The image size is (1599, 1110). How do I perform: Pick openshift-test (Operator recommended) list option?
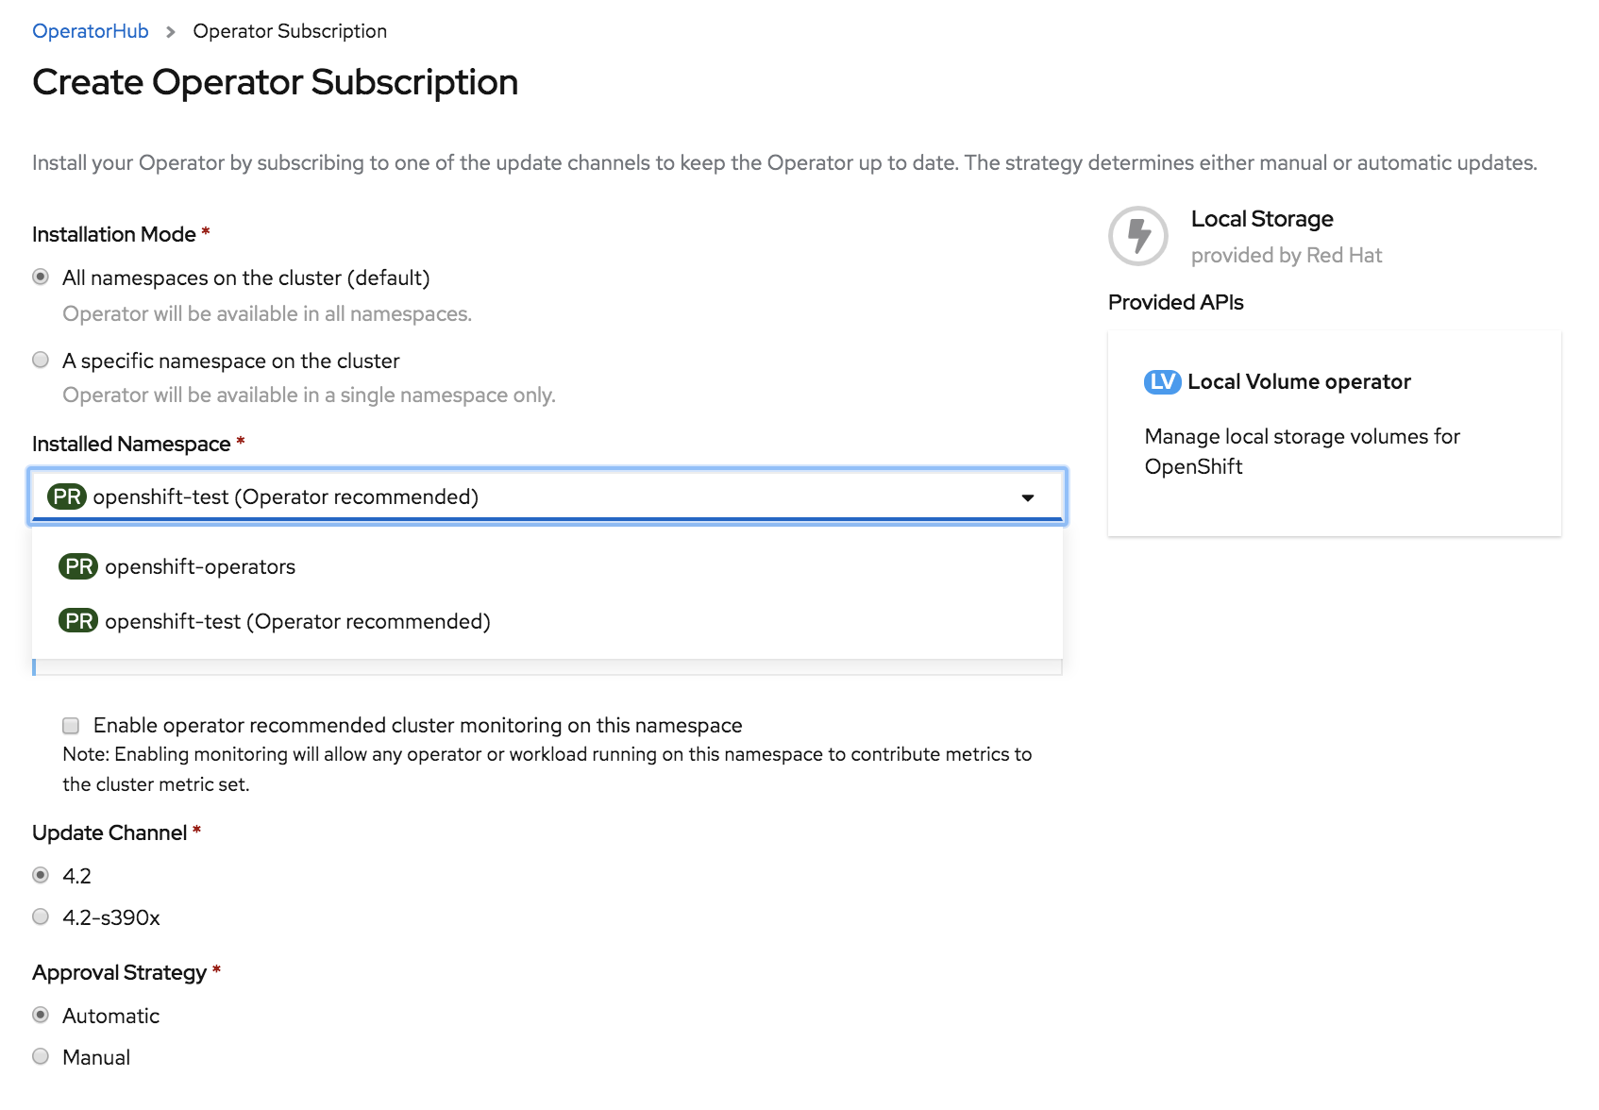547,621
